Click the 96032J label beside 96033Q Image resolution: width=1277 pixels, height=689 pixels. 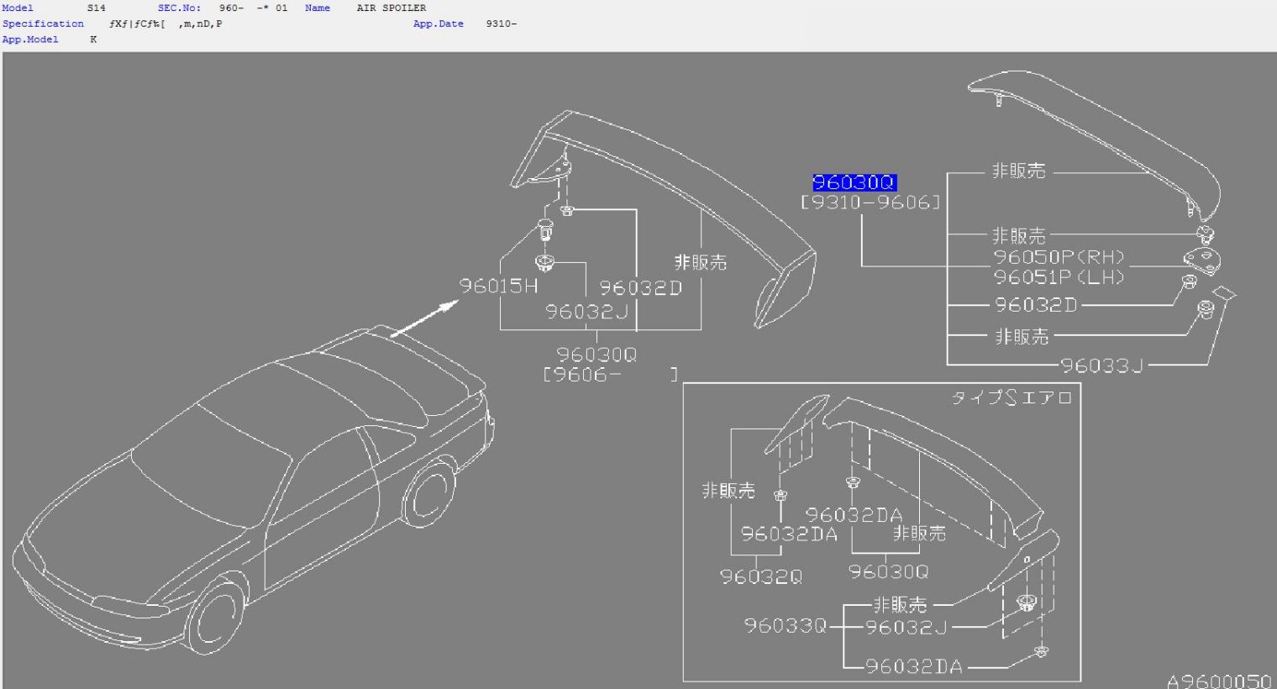click(x=907, y=627)
